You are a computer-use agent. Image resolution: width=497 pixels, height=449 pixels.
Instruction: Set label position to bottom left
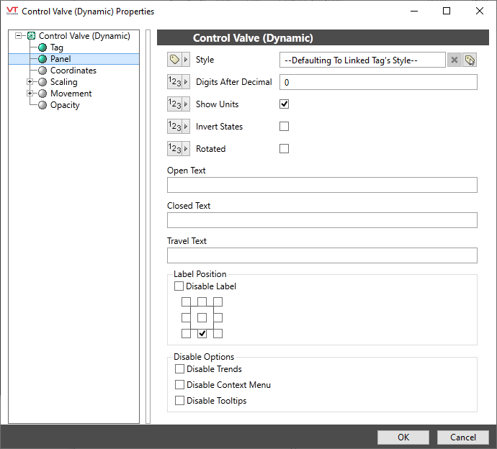point(186,333)
